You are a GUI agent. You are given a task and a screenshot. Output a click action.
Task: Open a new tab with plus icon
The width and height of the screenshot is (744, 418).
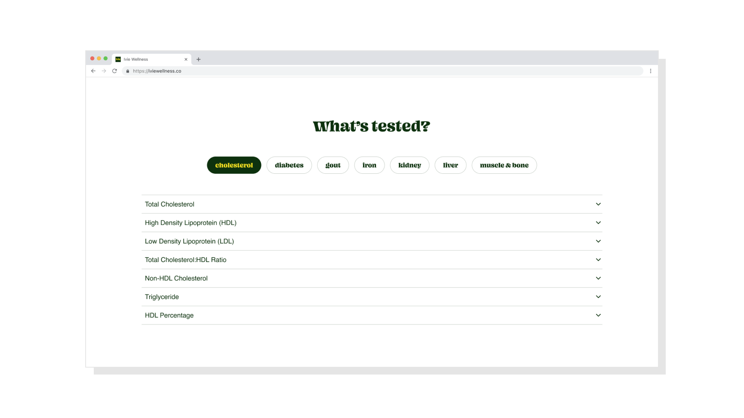coord(198,59)
